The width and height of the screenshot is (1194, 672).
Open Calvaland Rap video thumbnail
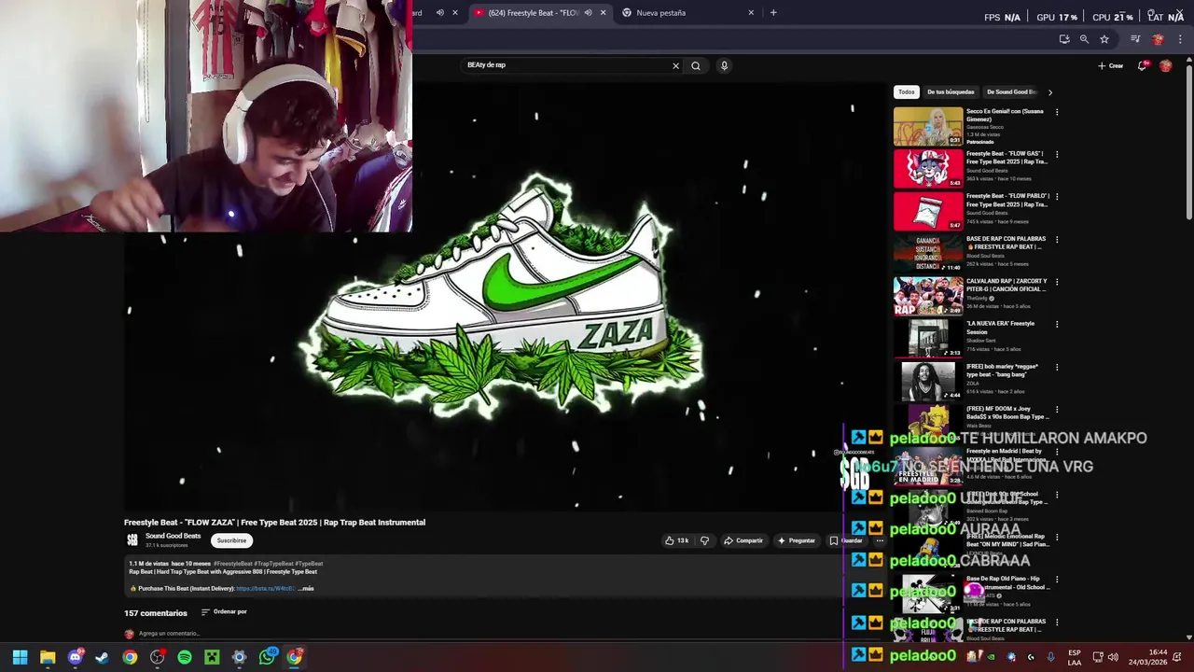(x=928, y=297)
